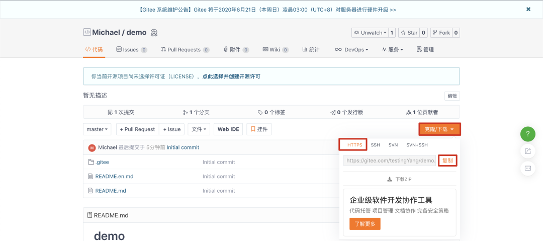View the 1 次提交 commits
Viewport: 543px width, 241px height.
pyautogui.click(x=121, y=112)
